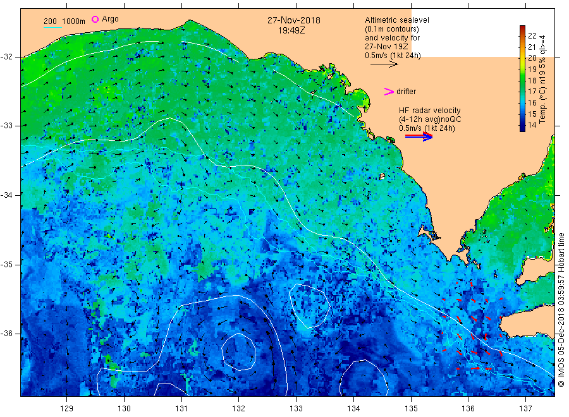569x417 pixels.
Task: Click the red-blue HF radar velocity arrow
Action: click(419, 136)
